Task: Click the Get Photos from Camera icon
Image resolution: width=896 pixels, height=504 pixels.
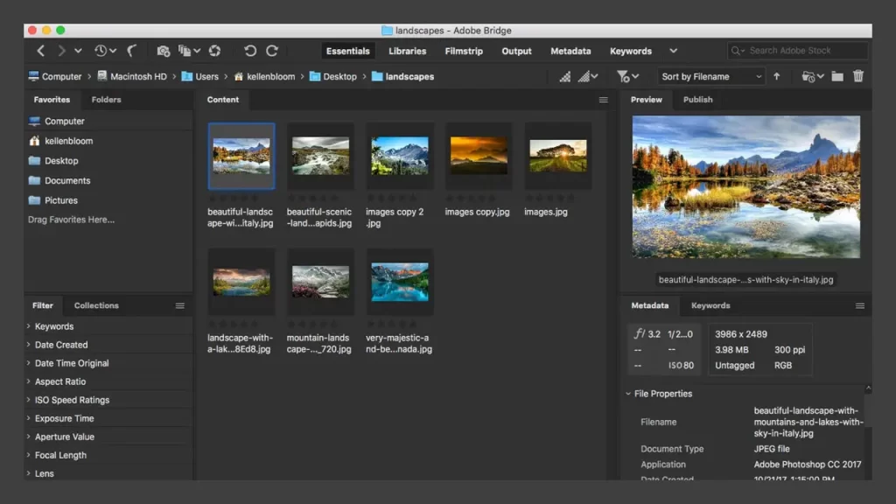Action: tap(163, 50)
